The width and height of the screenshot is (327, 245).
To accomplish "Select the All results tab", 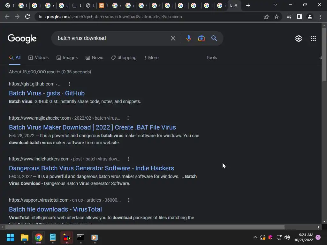I will coord(15,58).
